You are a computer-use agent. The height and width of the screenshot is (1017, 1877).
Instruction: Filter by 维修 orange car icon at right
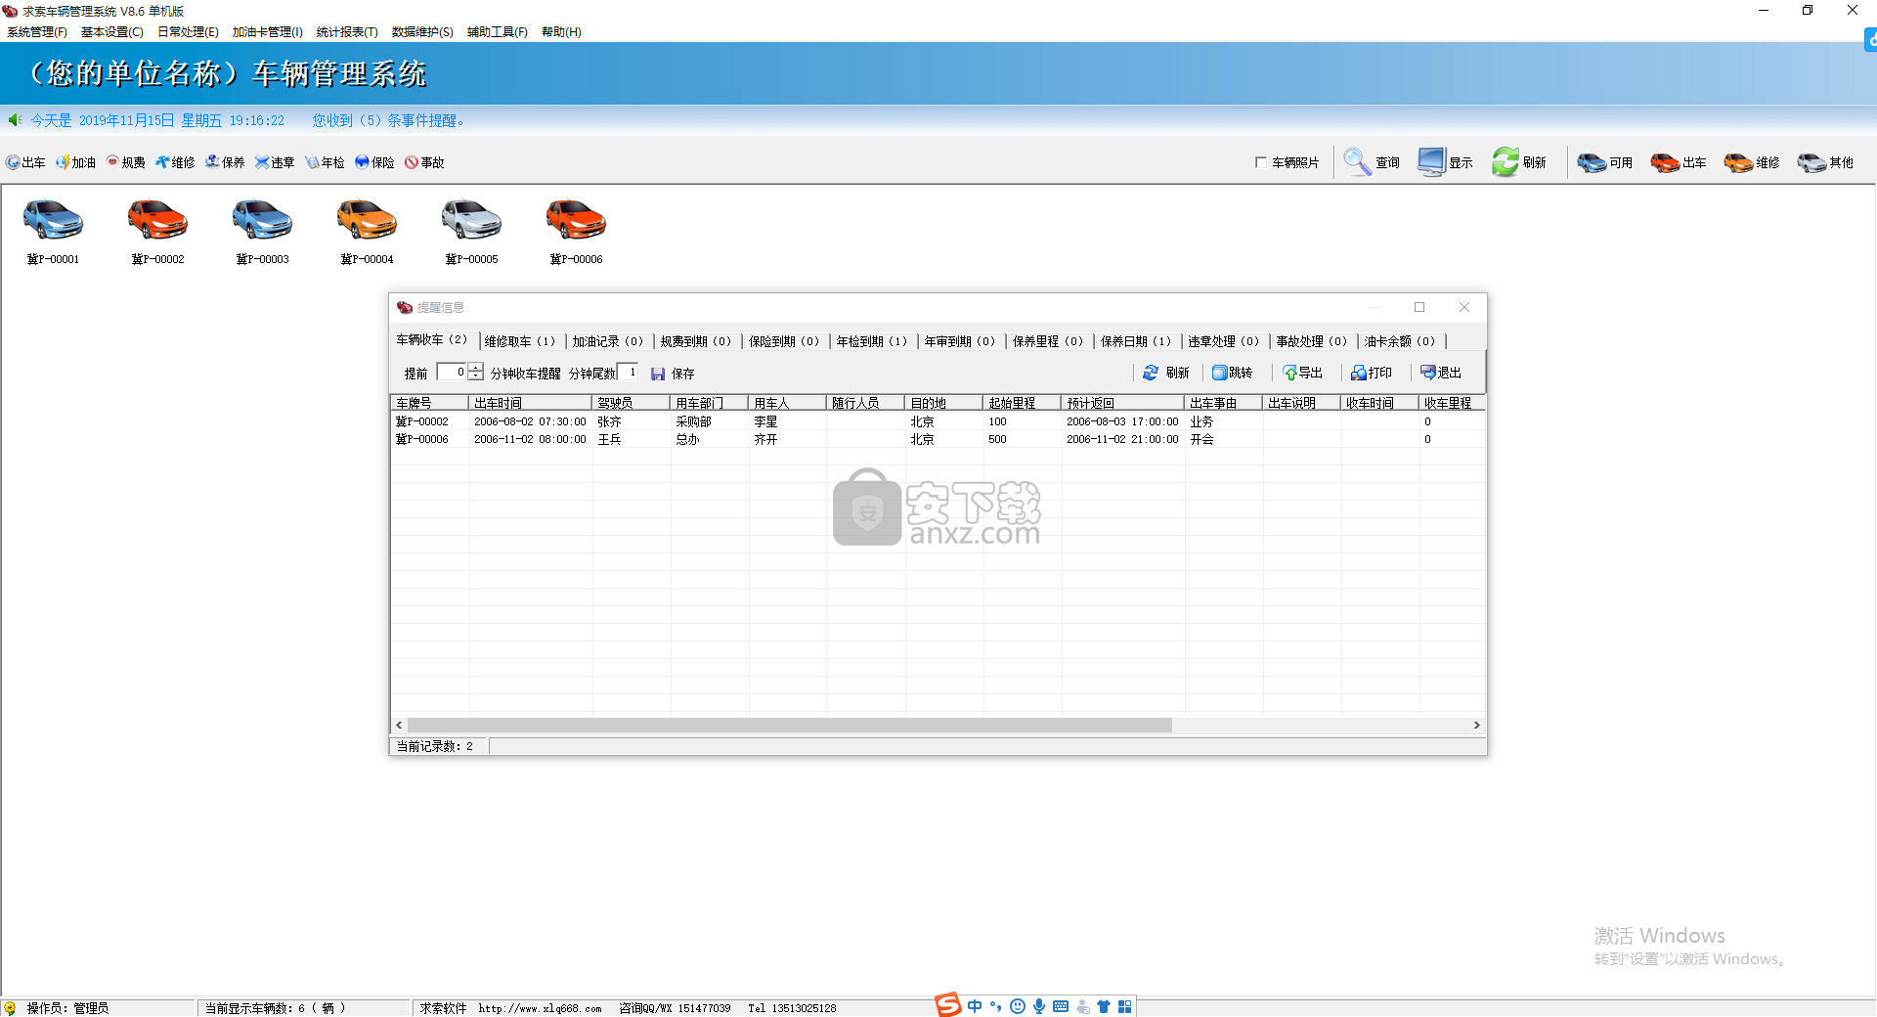click(1738, 162)
